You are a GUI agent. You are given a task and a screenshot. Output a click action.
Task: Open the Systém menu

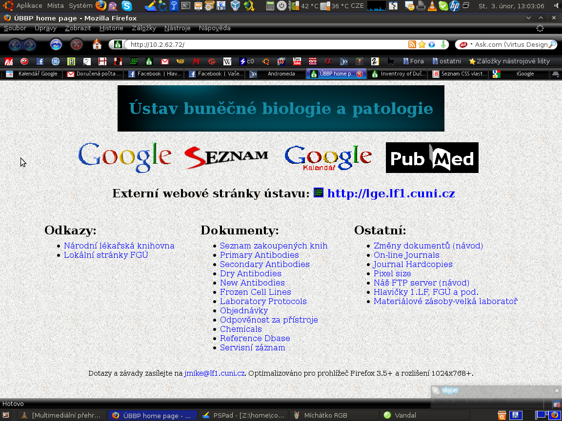point(80,6)
